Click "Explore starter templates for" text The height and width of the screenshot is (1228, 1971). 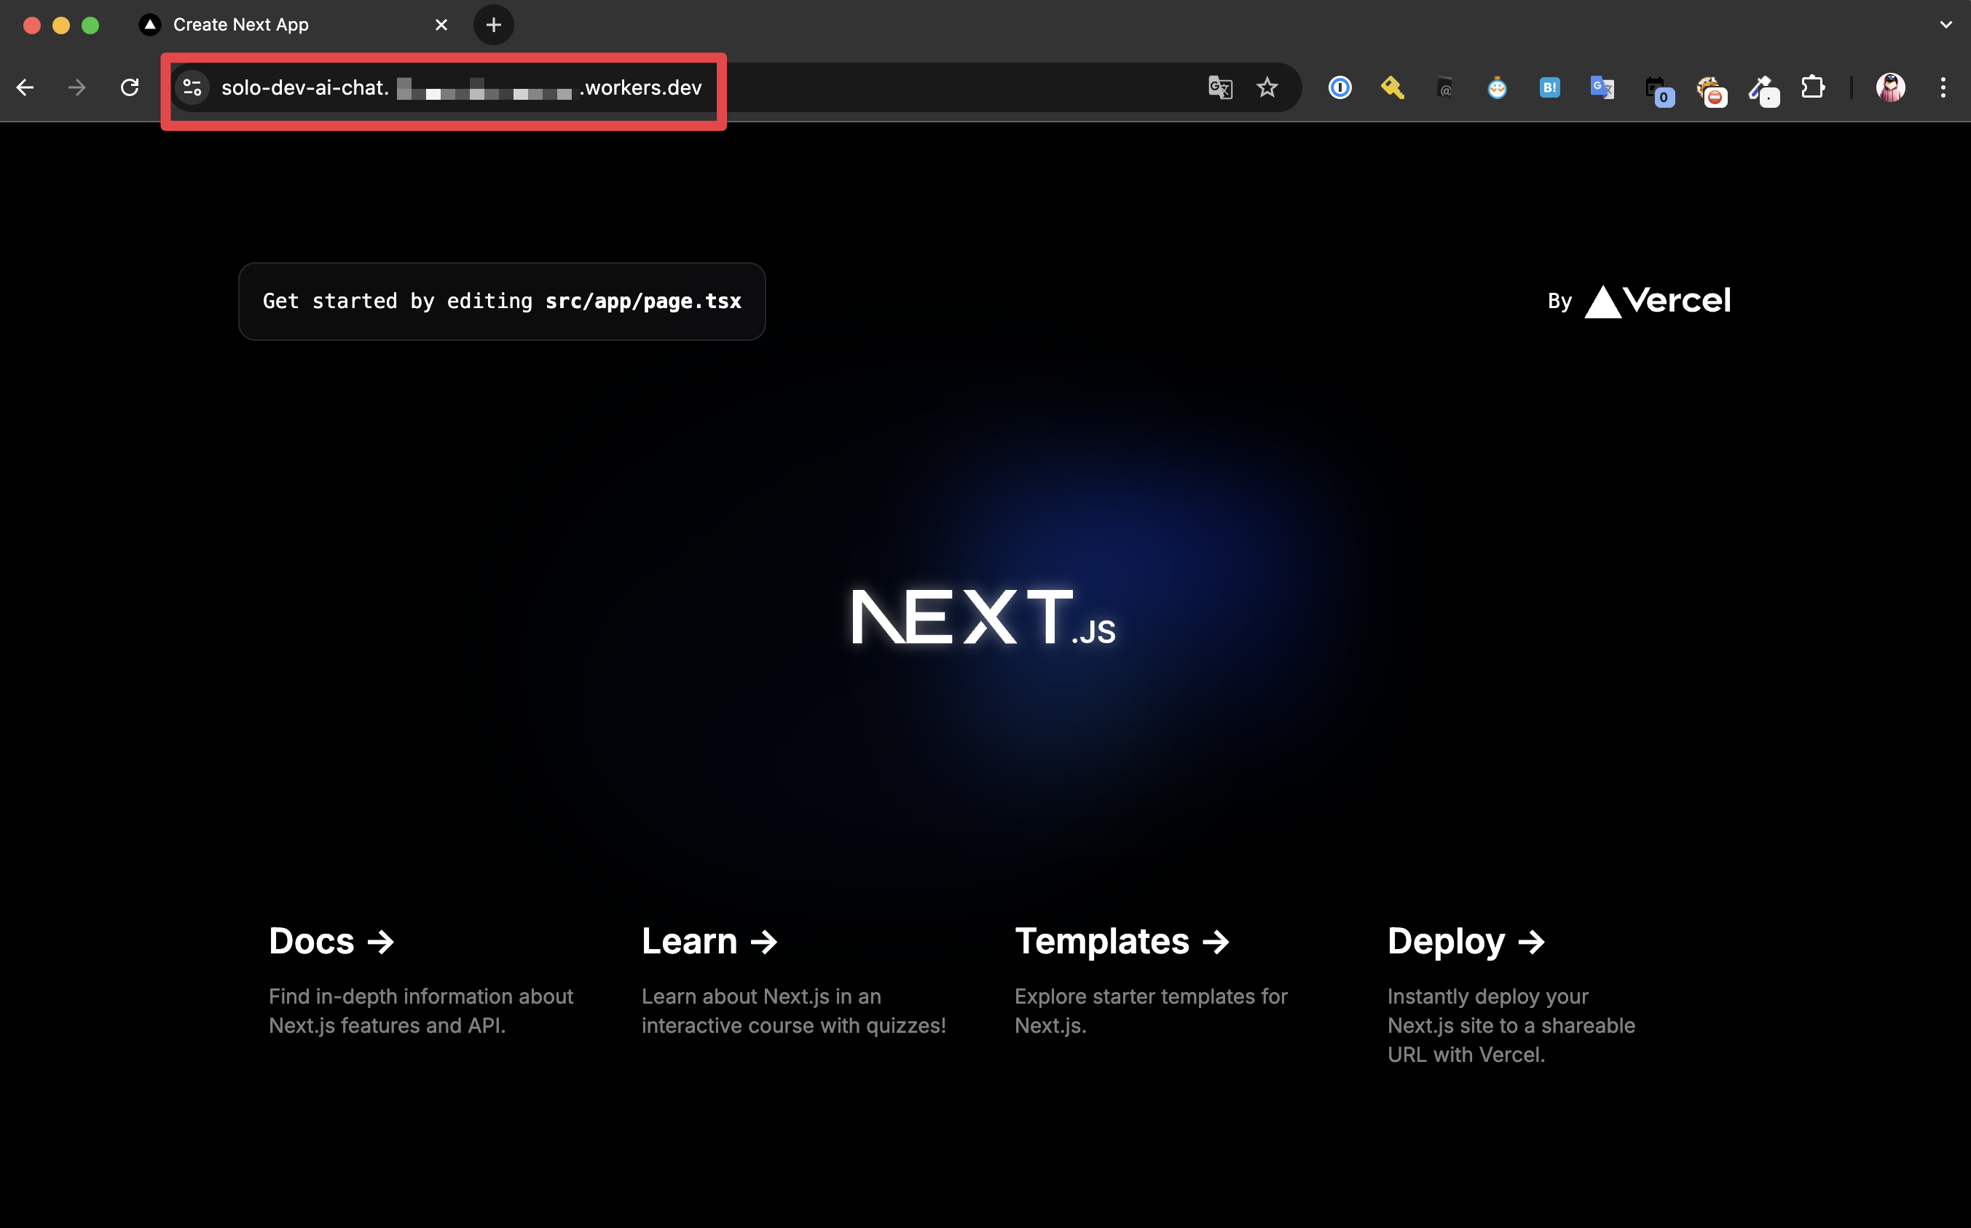coord(1151,996)
